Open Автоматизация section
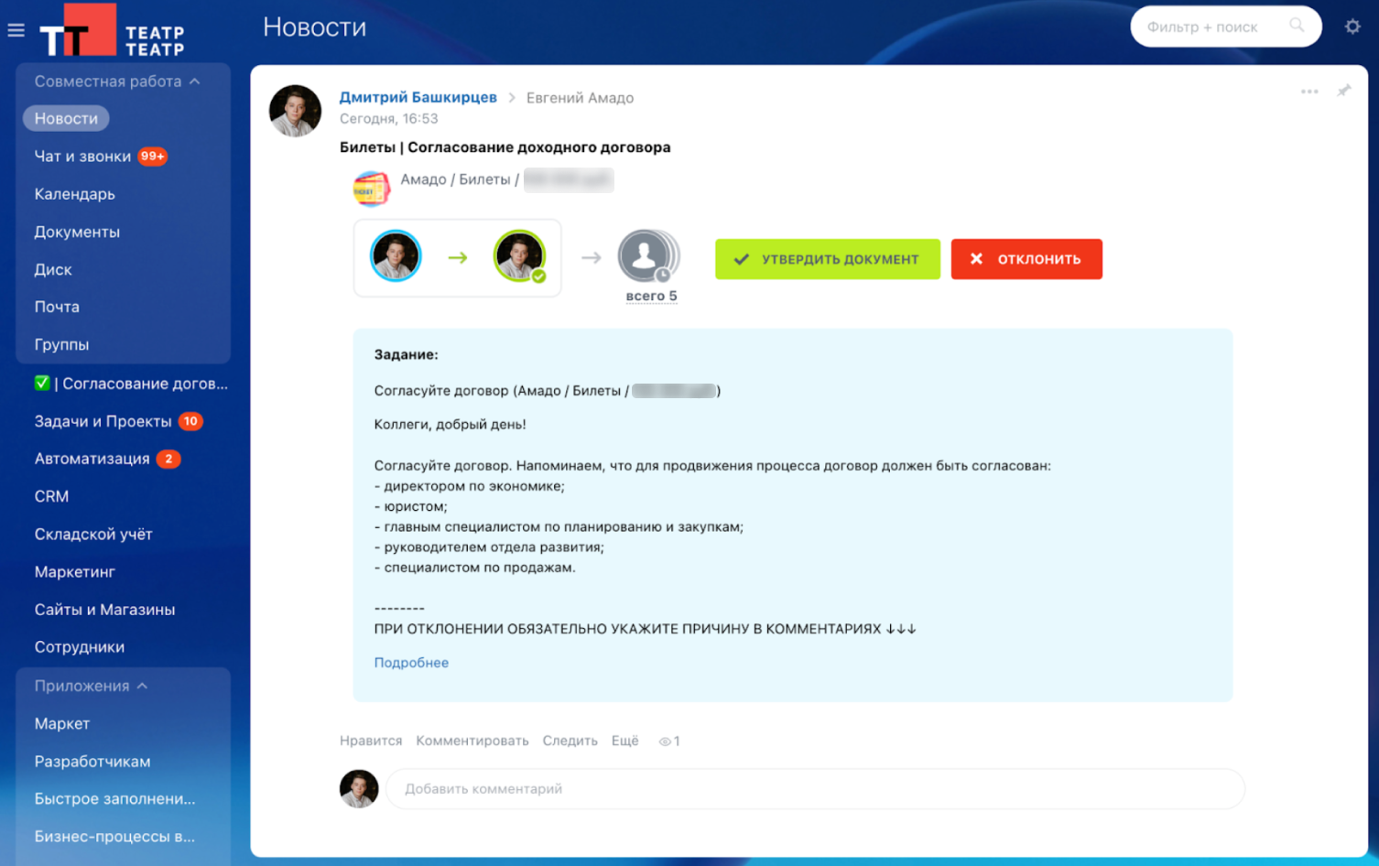 click(x=92, y=459)
